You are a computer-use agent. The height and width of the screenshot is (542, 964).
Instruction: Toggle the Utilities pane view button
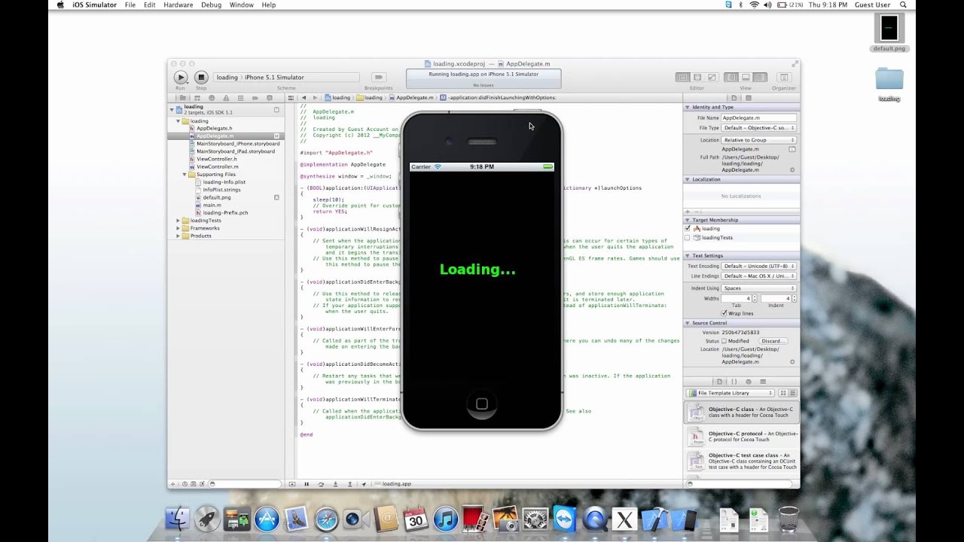[760, 78]
